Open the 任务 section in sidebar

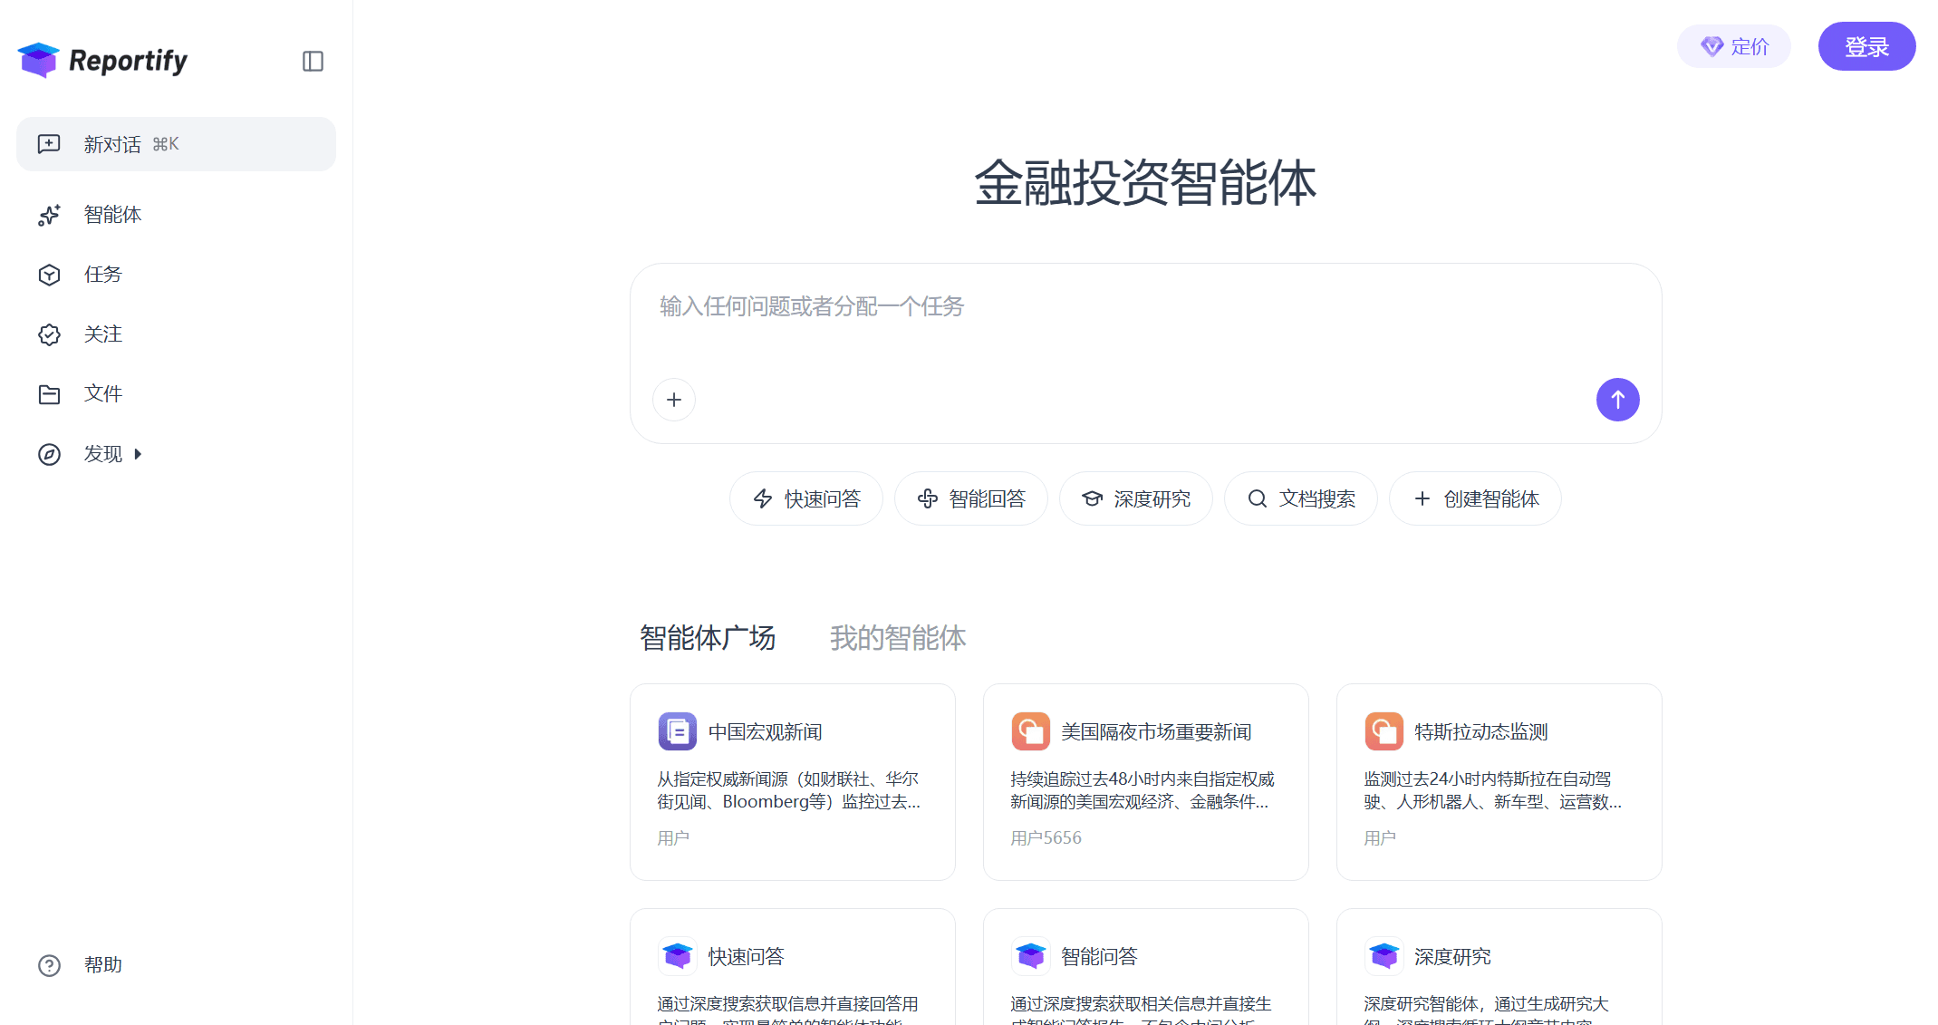tap(102, 275)
